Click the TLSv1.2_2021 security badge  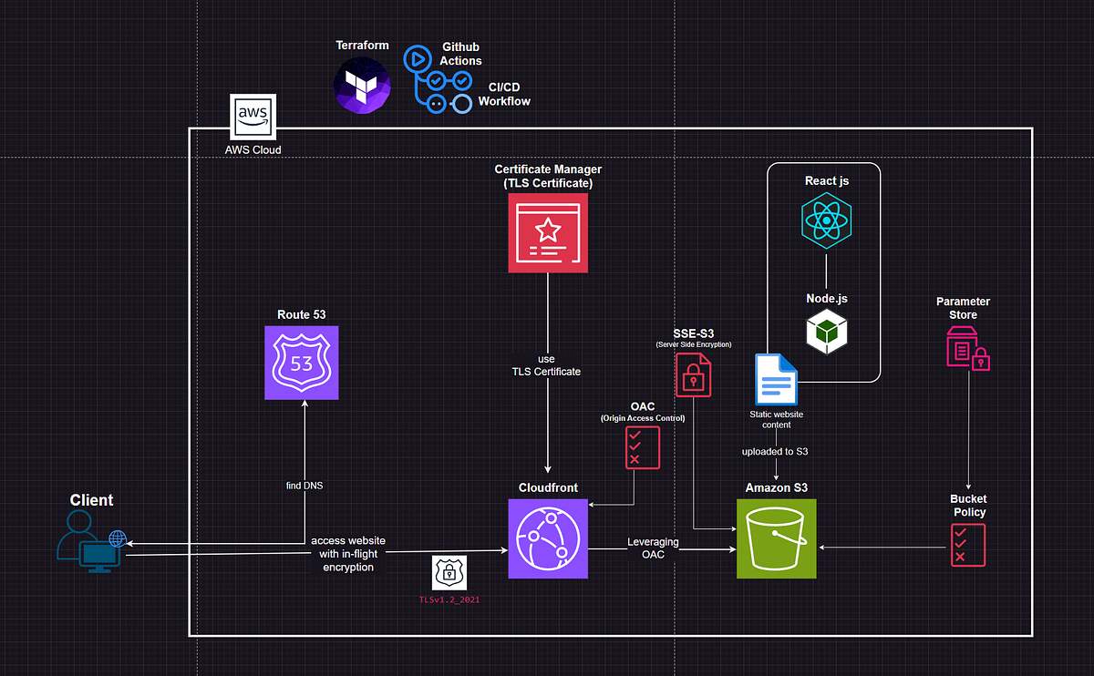pyautogui.click(x=448, y=573)
